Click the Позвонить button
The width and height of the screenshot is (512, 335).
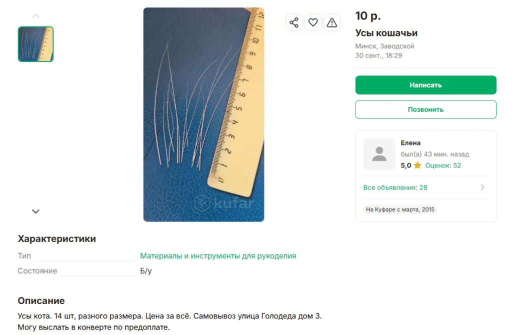pos(426,109)
